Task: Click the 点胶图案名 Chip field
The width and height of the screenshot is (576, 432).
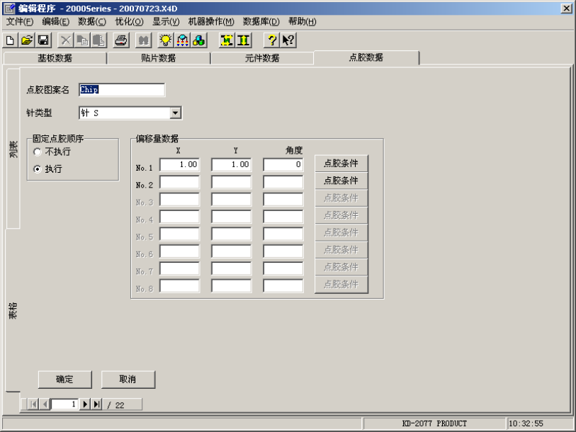Action: tap(122, 90)
